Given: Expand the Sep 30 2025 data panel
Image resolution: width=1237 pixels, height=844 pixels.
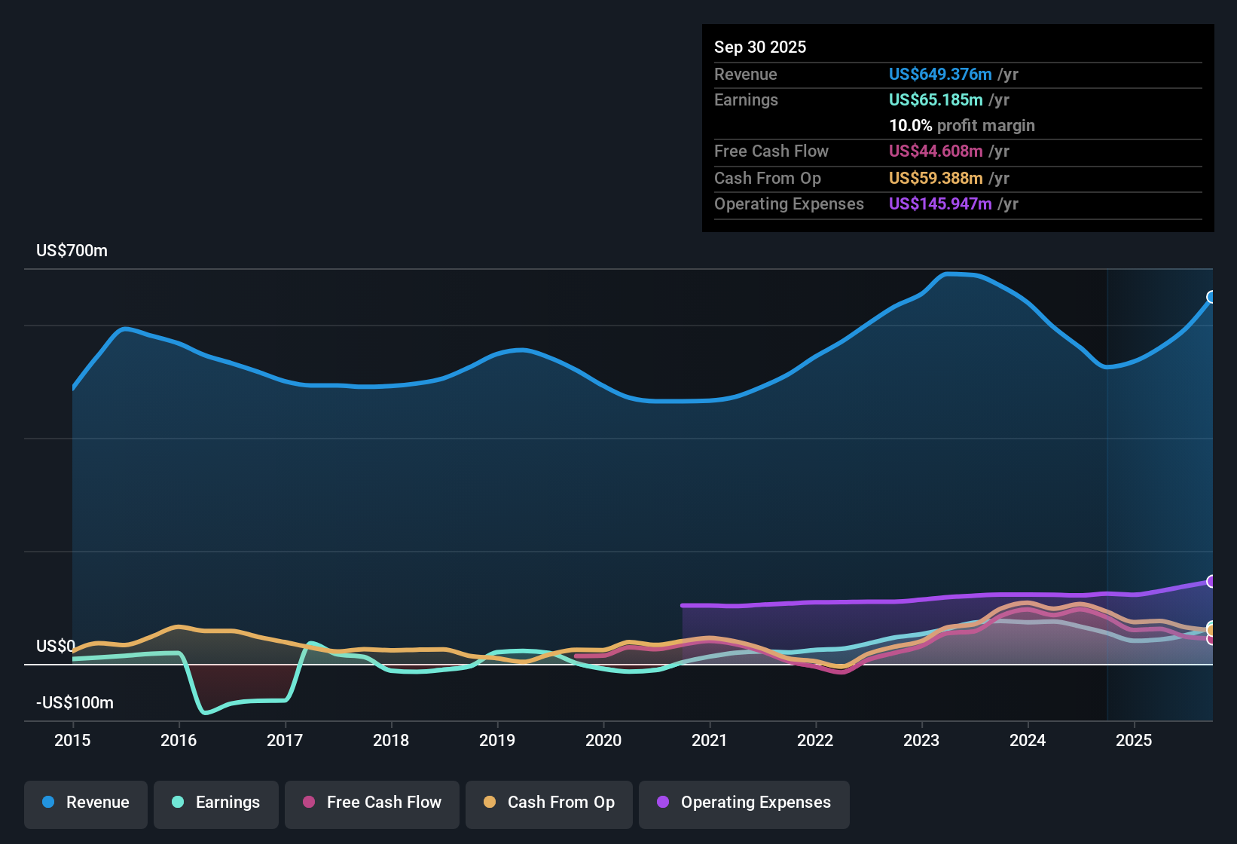Looking at the screenshot, I should point(760,47).
